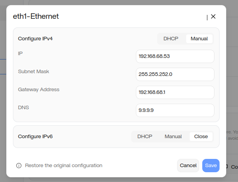Click the DNS label text
This screenshot has width=238, height=182.
(x=24, y=107)
